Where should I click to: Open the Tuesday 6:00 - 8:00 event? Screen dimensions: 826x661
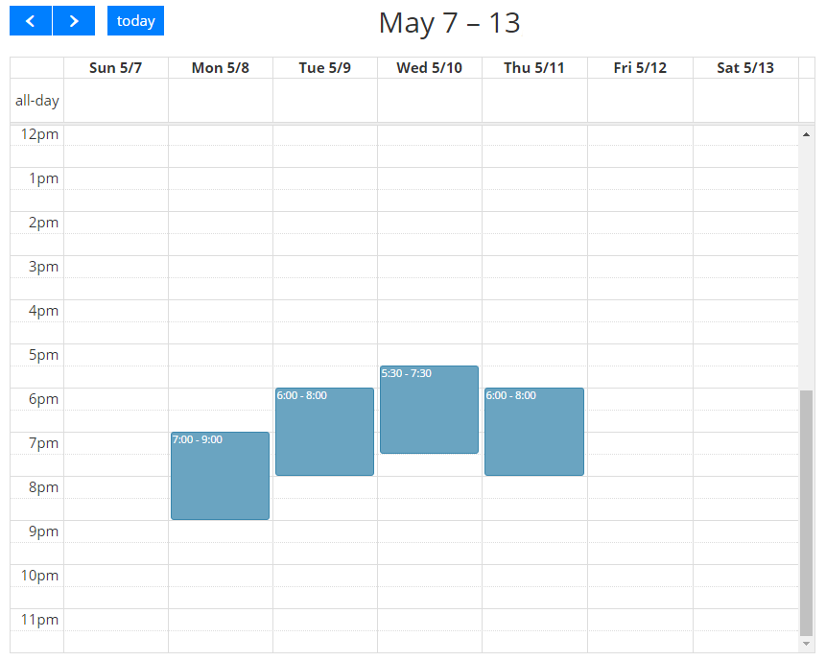324,432
